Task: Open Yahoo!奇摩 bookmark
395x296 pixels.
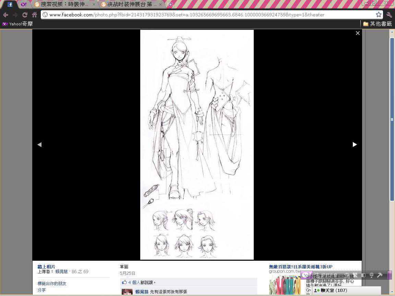Action: point(17,24)
